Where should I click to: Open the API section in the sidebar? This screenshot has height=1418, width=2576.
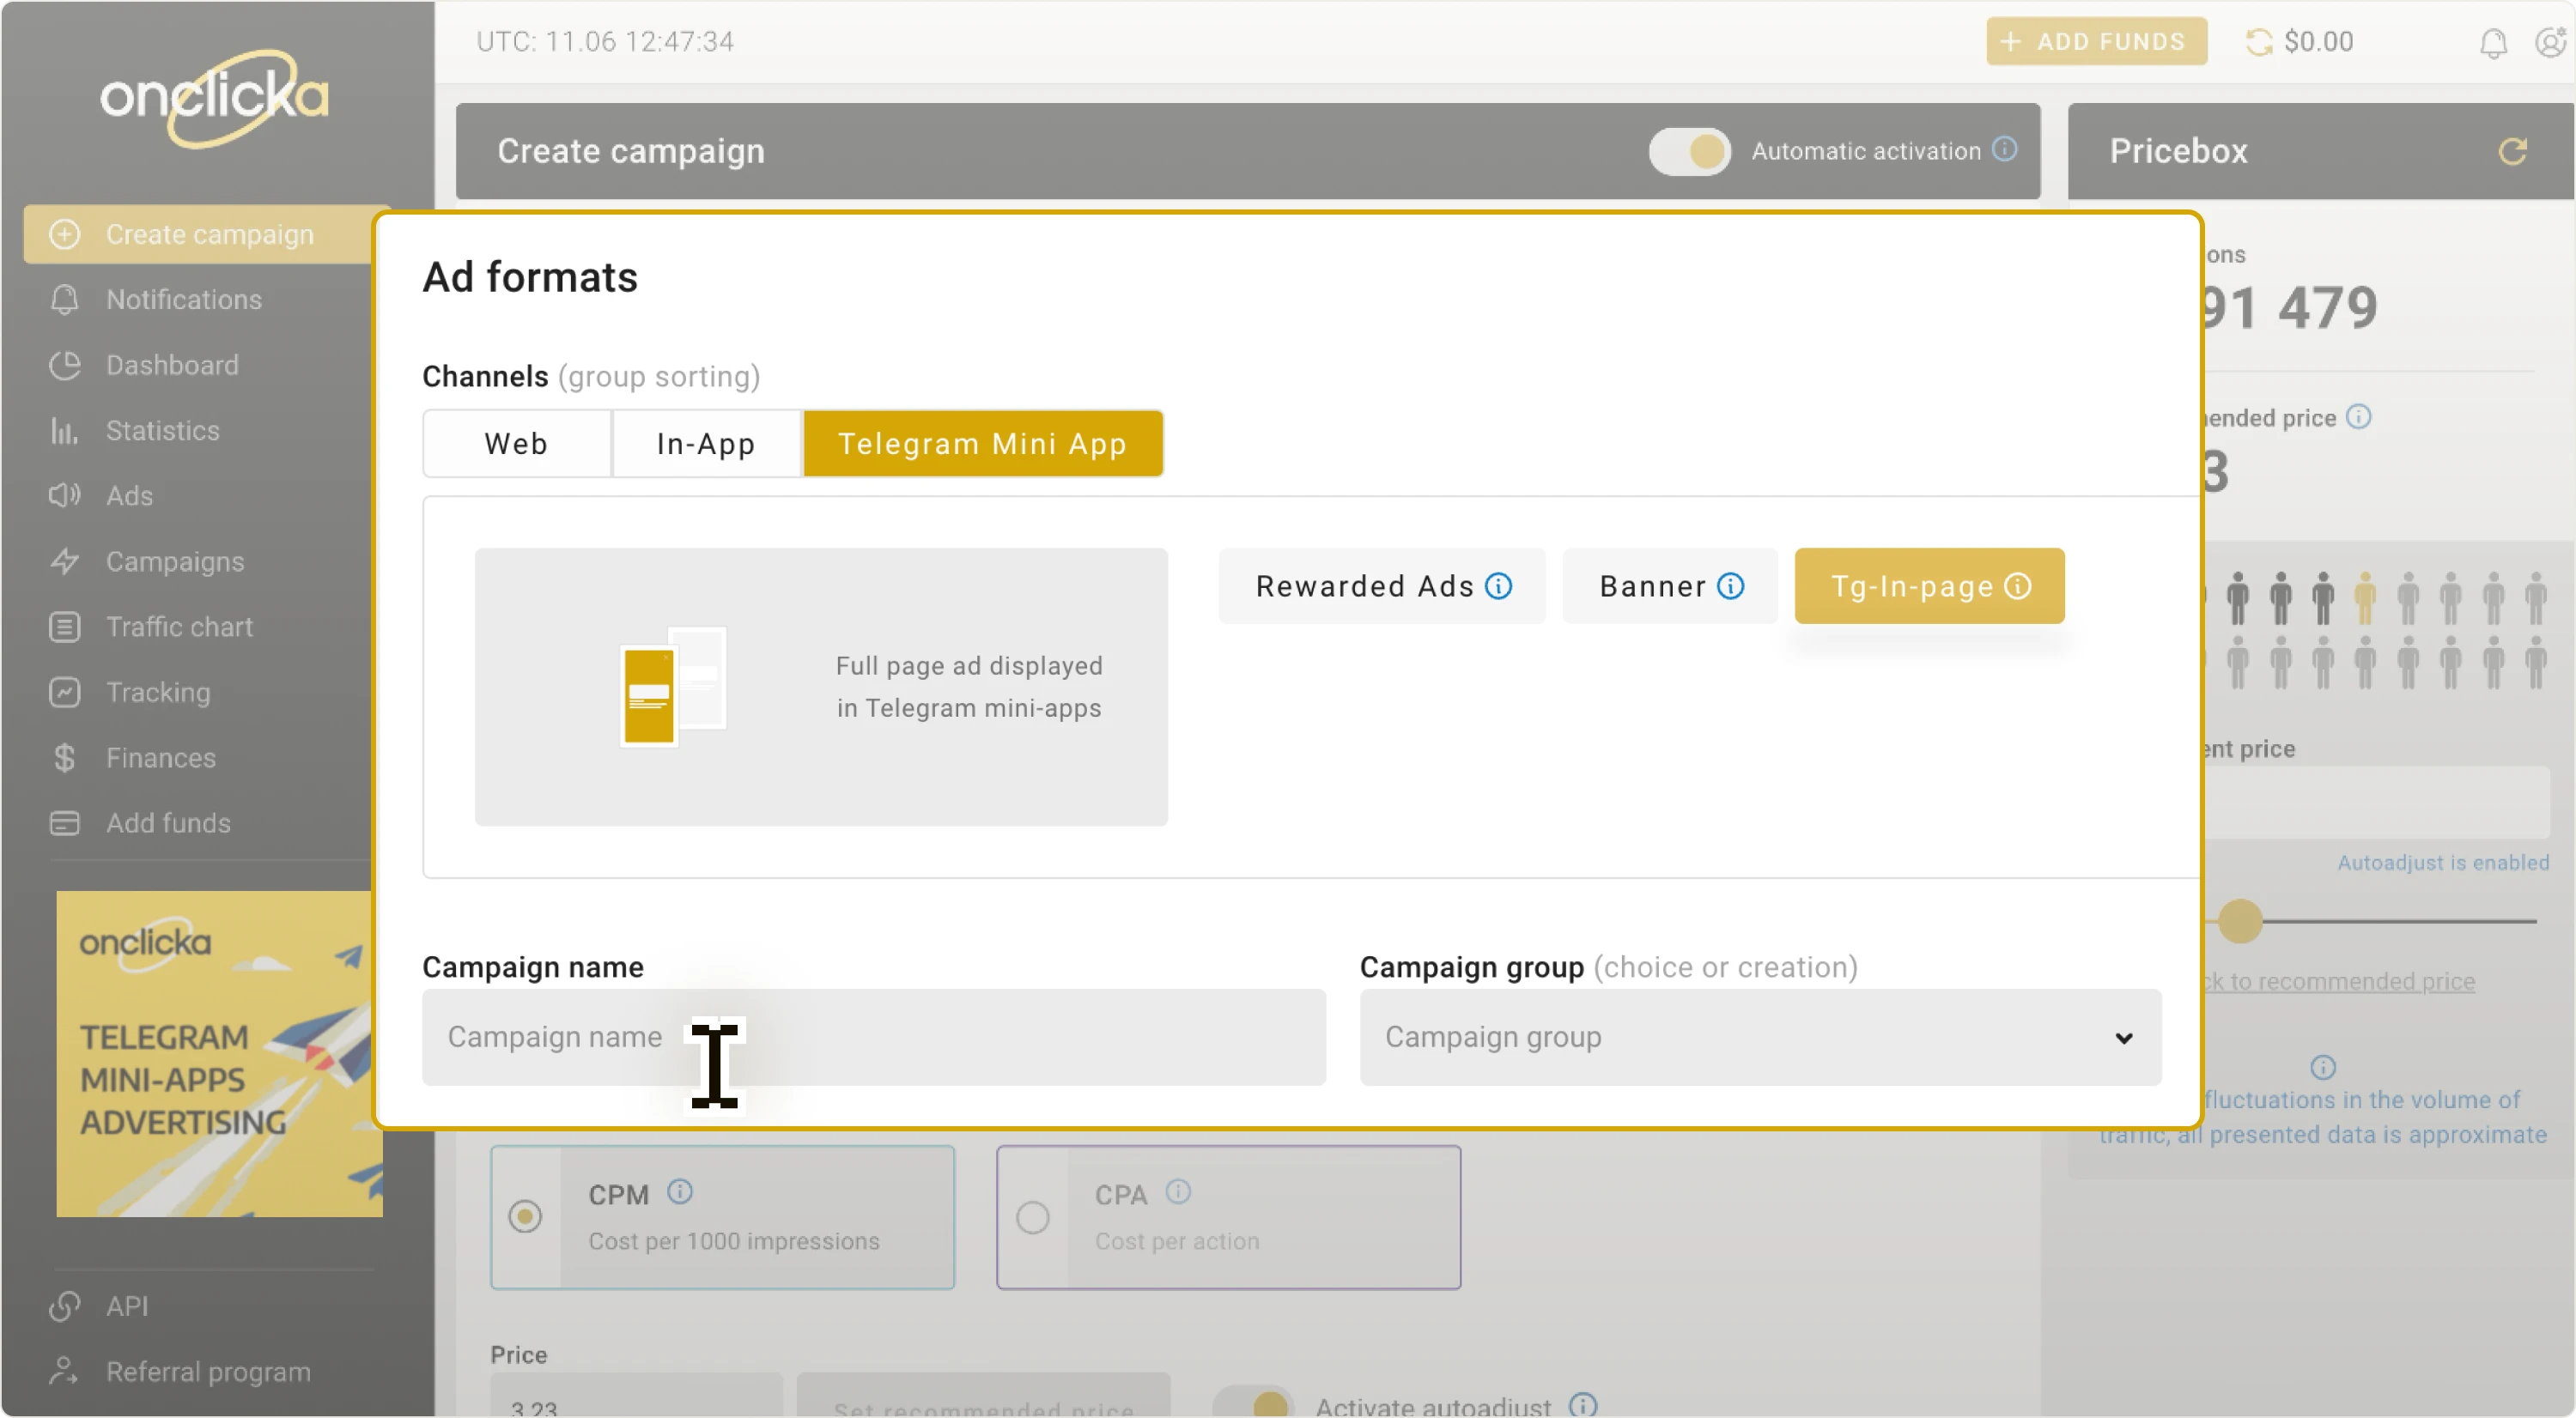point(126,1306)
